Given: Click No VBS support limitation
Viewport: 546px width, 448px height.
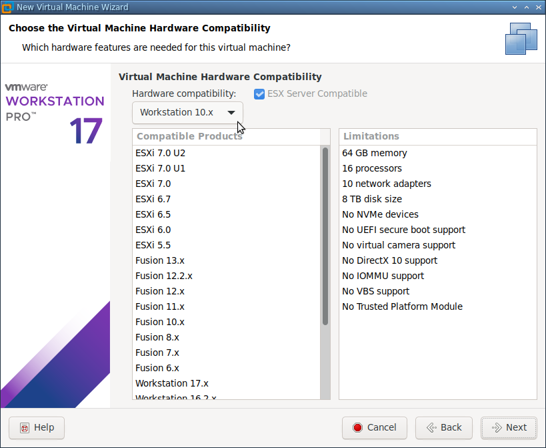Looking at the screenshot, I should pyautogui.click(x=438, y=291).
